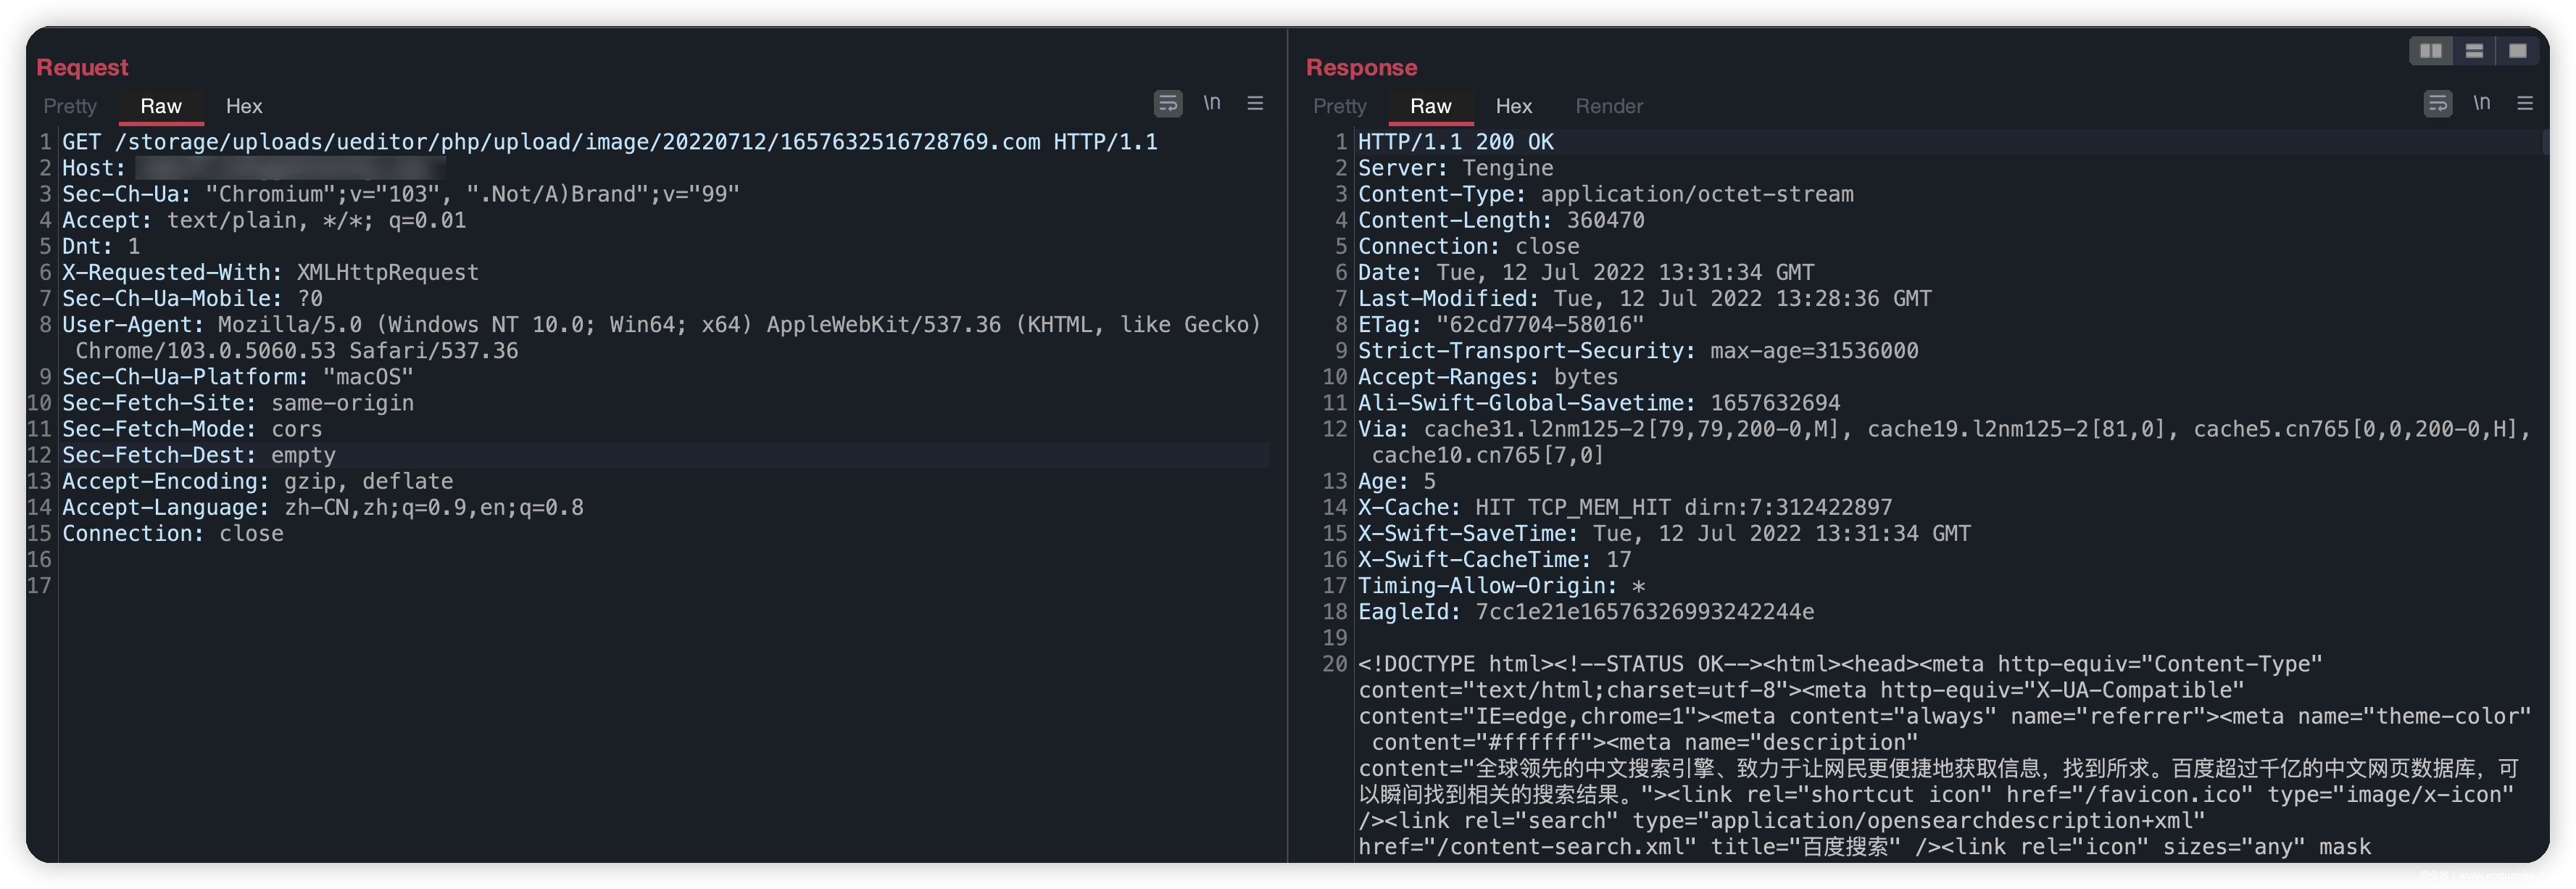Viewport: 2576px width, 889px height.
Task: Open Request pane hamburger options menu
Action: pyautogui.click(x=1255, y=103)
